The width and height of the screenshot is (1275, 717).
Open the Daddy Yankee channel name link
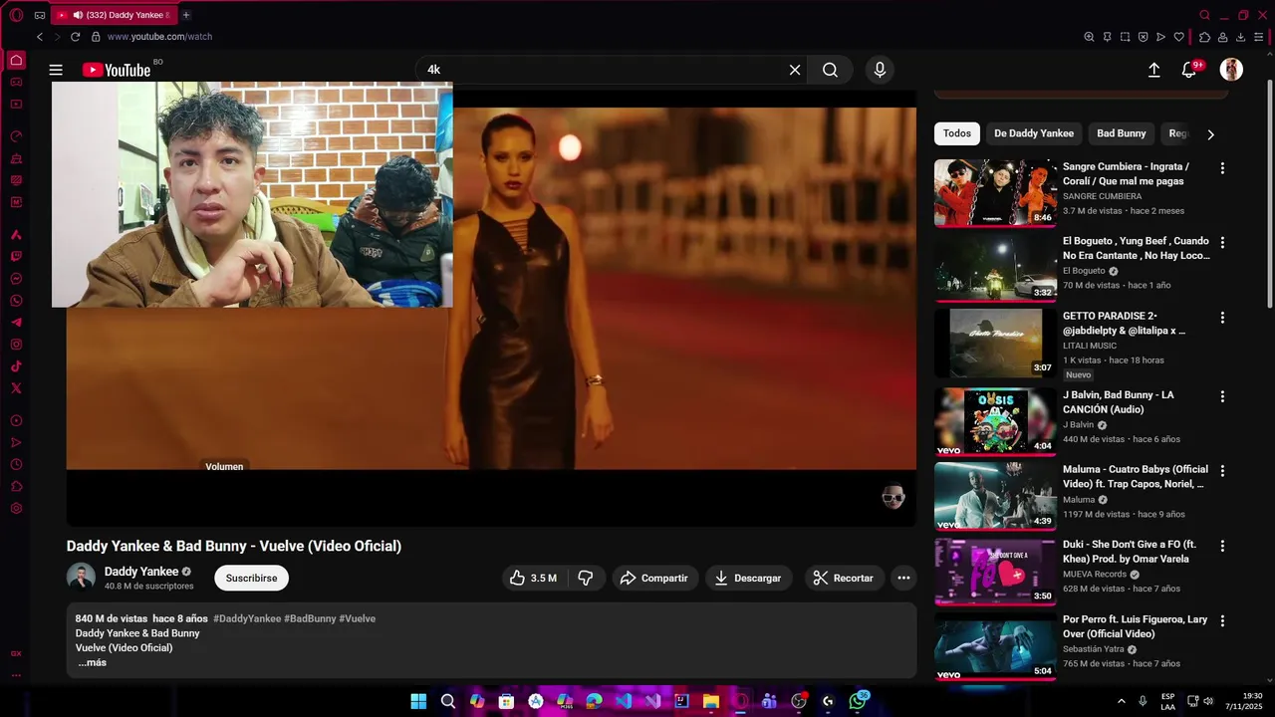point(141,572)
